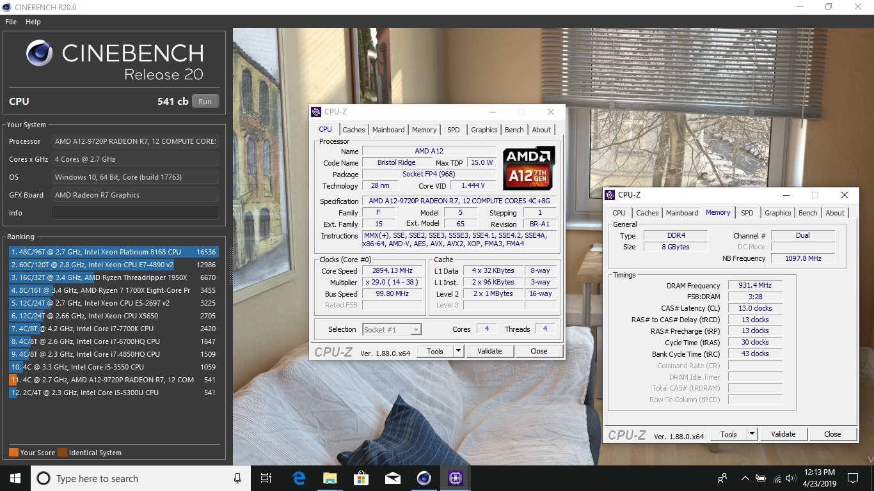Run the CPU benchmark
The image size is (874, 491).
[205, 102]
